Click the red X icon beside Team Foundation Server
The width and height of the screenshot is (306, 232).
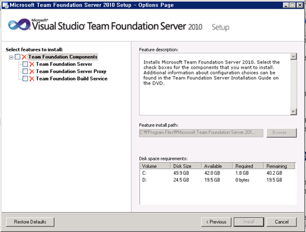31,64
